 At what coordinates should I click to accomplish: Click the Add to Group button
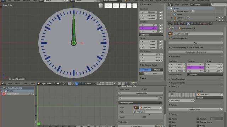pos(194,110)
